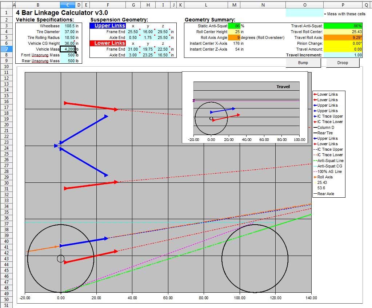Click the 'Roll Axis' legend entry
This screenshot has height=308, width=372.
[x=323, y=177]
